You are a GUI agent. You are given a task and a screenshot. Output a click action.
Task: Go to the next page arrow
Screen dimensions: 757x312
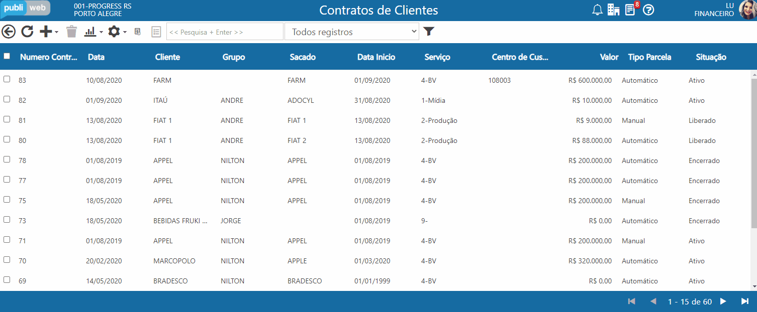(x=723, y=301)
